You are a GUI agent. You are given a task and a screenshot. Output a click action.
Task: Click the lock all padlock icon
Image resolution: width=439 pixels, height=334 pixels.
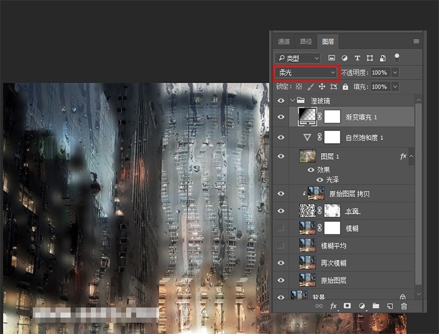pyautogui.click(x=346, y=87)
